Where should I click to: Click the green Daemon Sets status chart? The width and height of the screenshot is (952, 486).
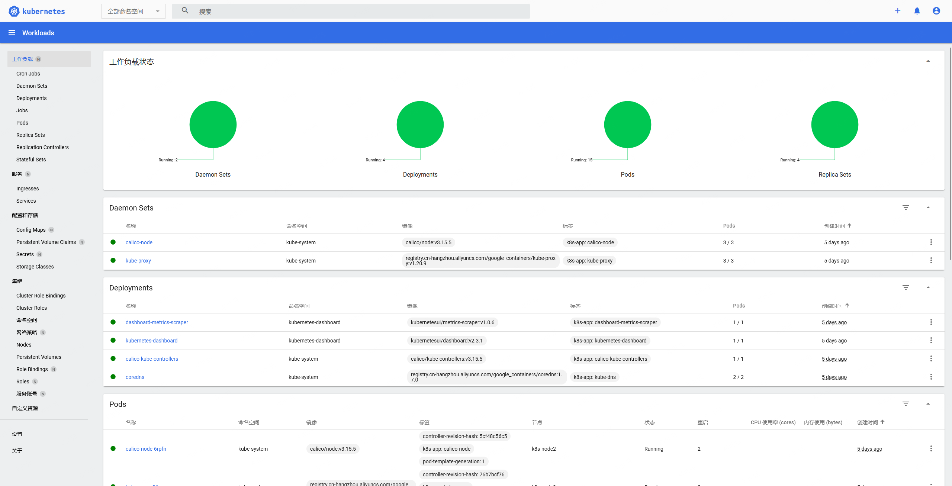point(213,125)
